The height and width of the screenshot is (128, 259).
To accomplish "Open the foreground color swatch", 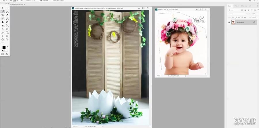I will (x=4, y=47).
